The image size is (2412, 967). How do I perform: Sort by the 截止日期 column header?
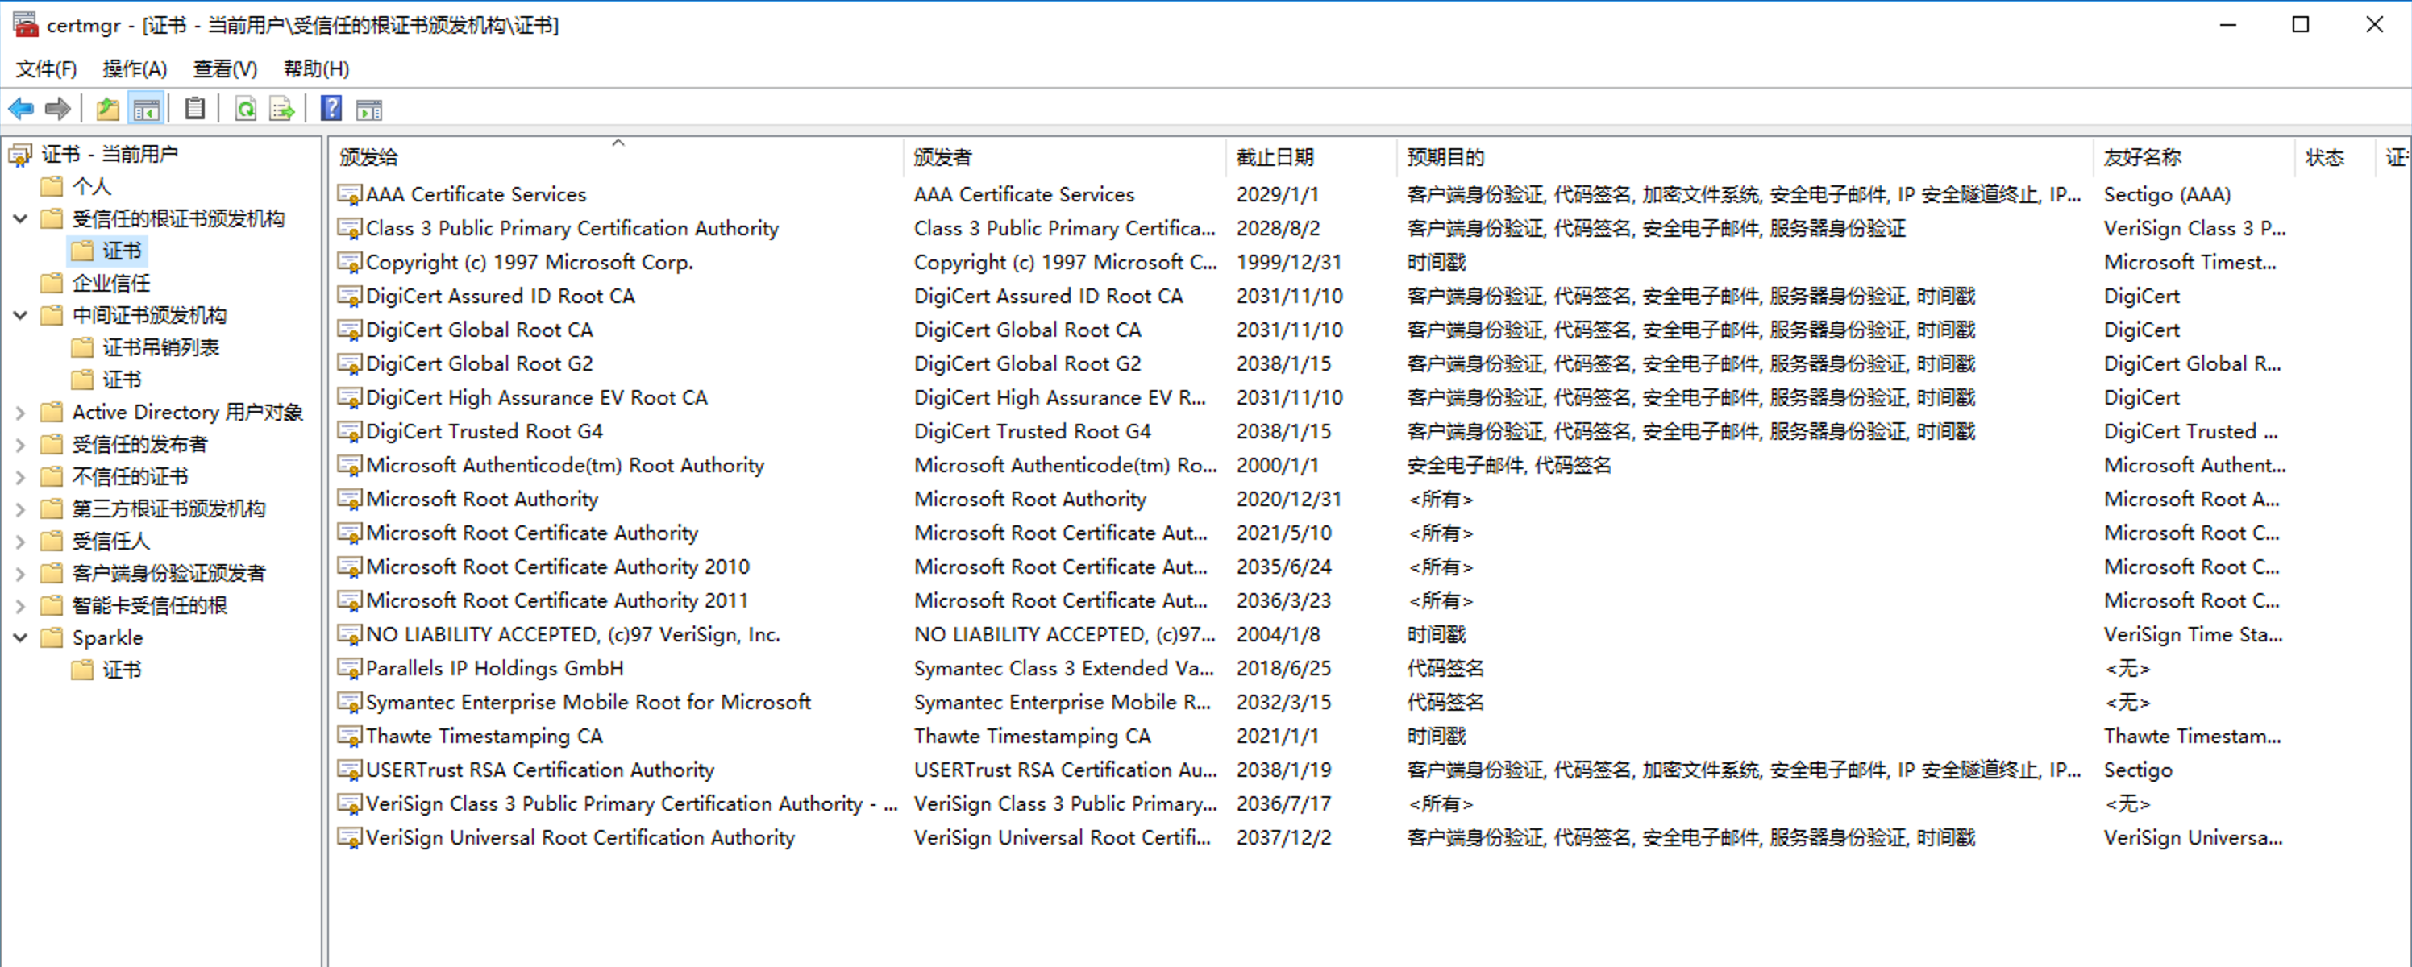point(1275,157)
